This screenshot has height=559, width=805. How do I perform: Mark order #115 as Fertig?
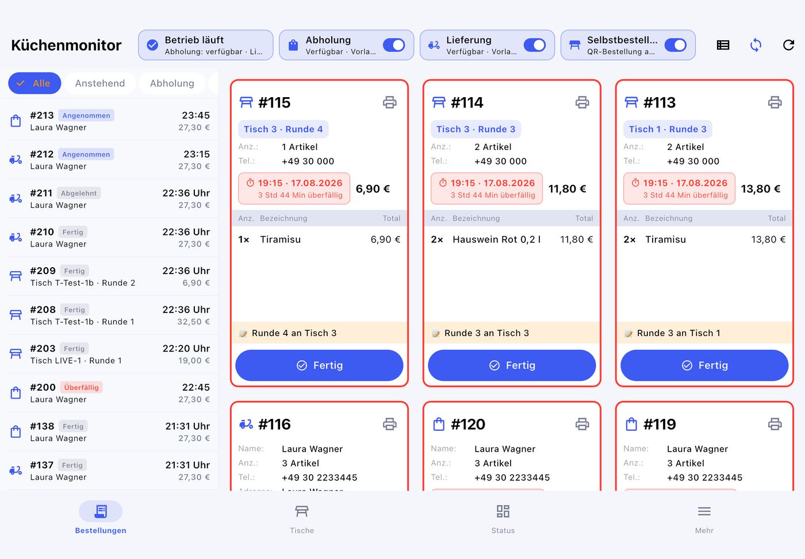(x=320, y=365)
